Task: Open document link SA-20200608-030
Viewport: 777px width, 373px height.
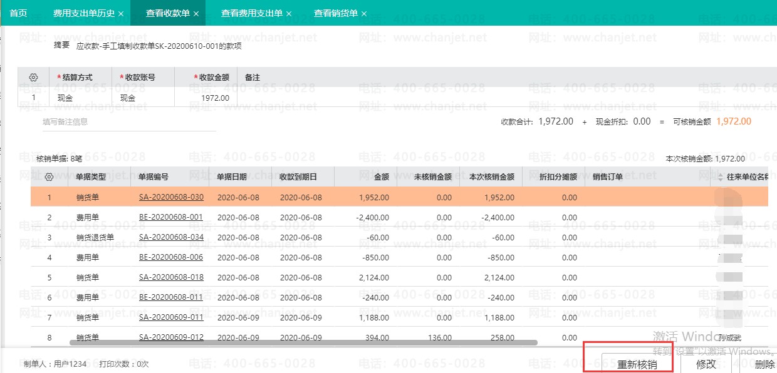Action: [171, 198]
